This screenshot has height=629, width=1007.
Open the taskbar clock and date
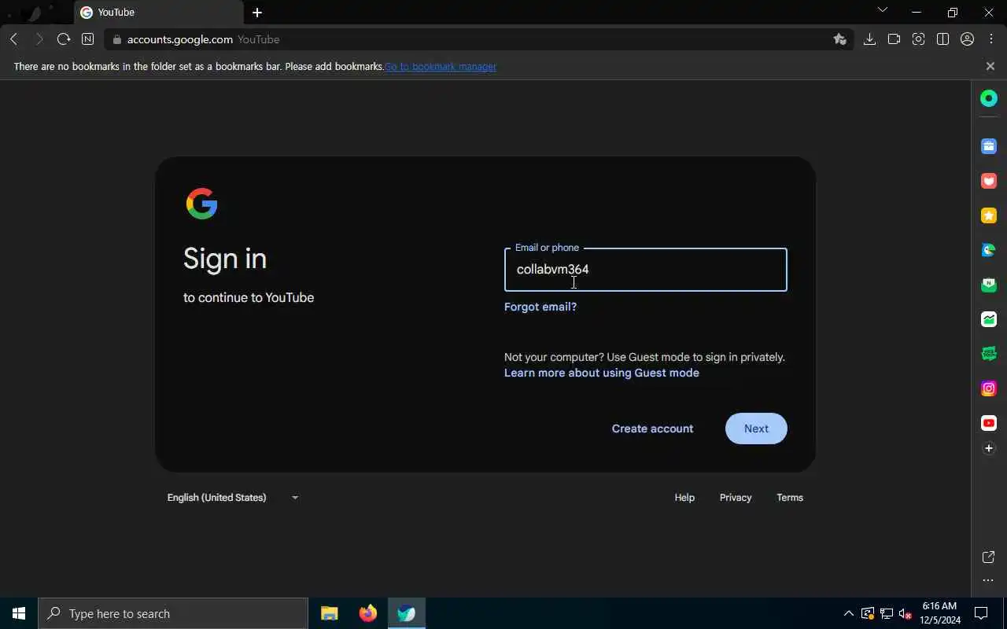(x=940, y=613)
